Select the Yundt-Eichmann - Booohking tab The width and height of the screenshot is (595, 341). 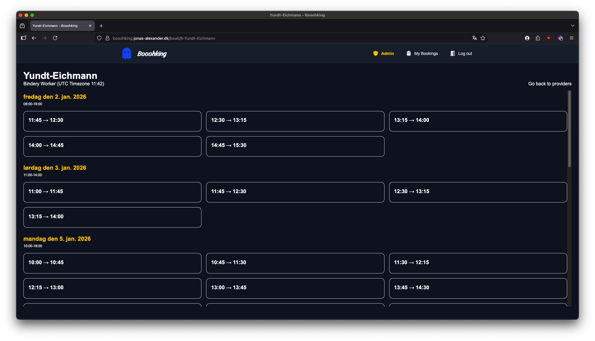pyautogui.click(x=59, y=26)
